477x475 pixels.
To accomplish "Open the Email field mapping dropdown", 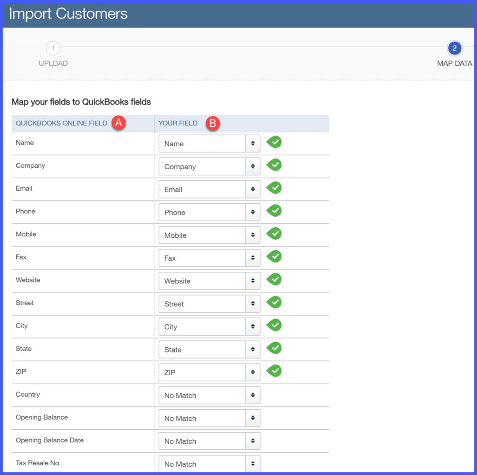I will [209, 189].
